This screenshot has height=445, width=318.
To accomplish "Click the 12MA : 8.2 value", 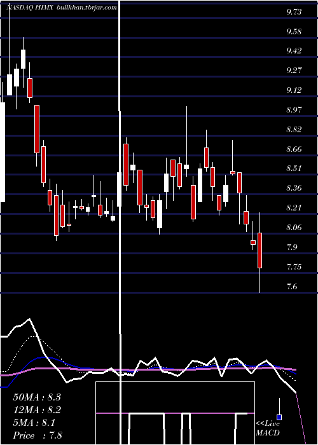I will click(x=37, y=410).
